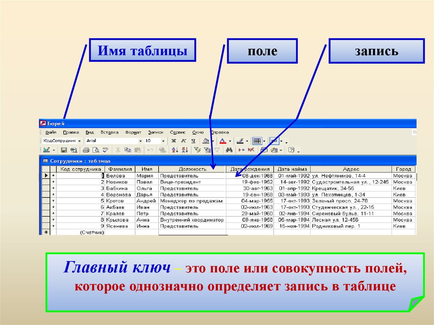The height and width of the screenshot is (325, 434).
Task: Open the КодСотрудник field dropdown
Action: 79,141
